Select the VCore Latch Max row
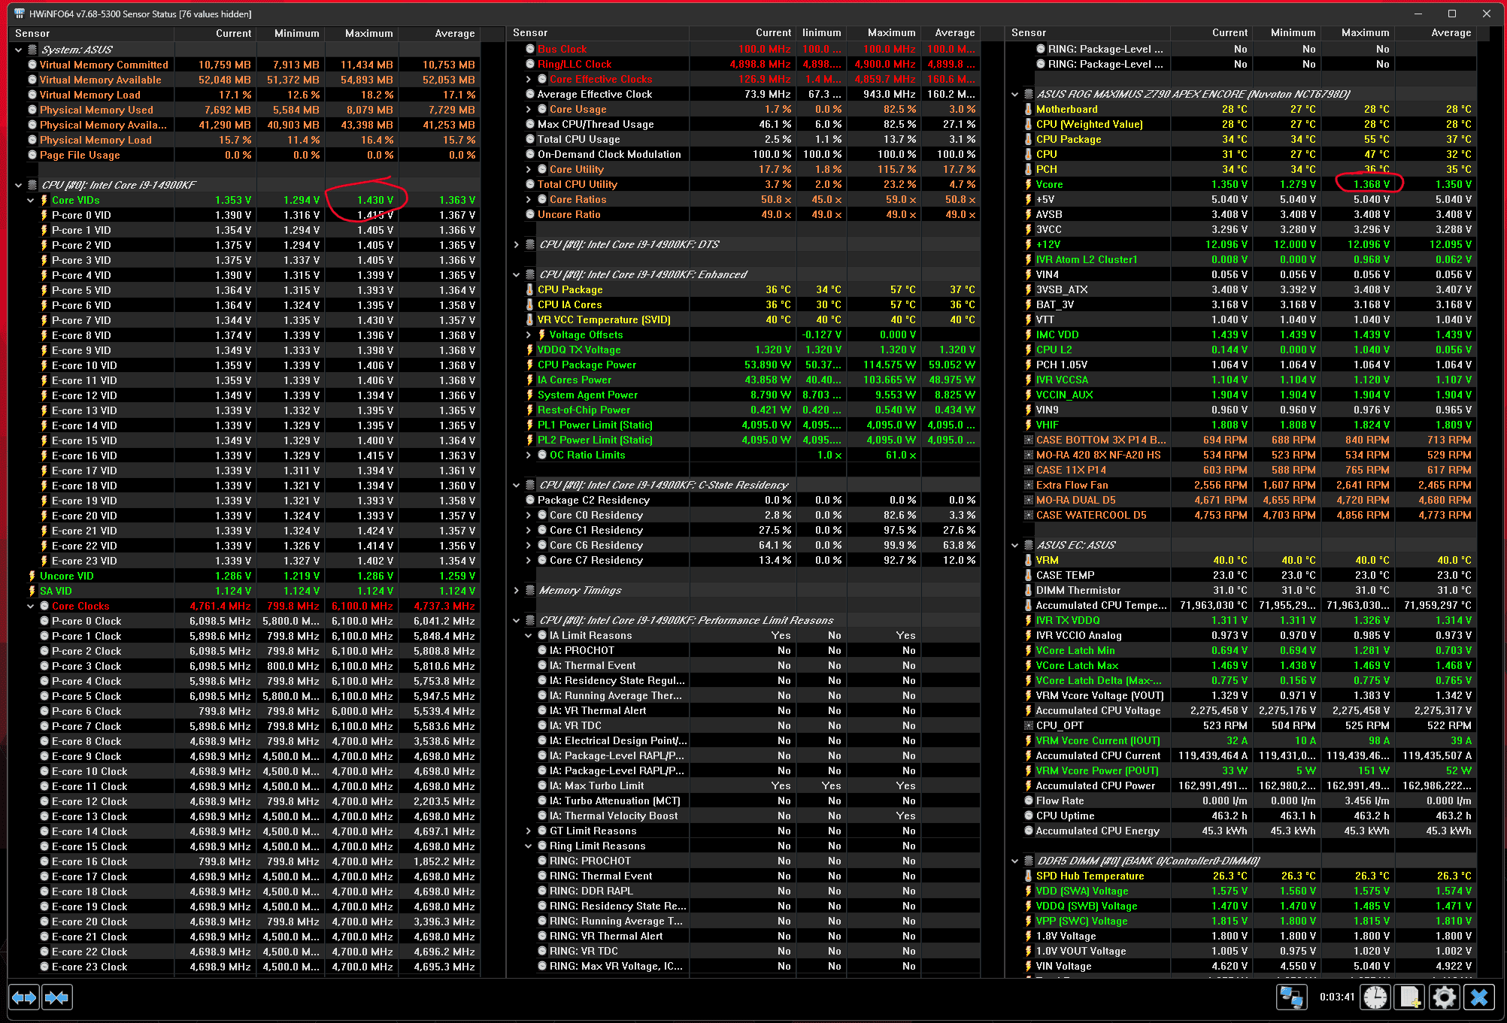Image resolution: width=1507 pixels, height=1023 pixels. [1241, 665]
